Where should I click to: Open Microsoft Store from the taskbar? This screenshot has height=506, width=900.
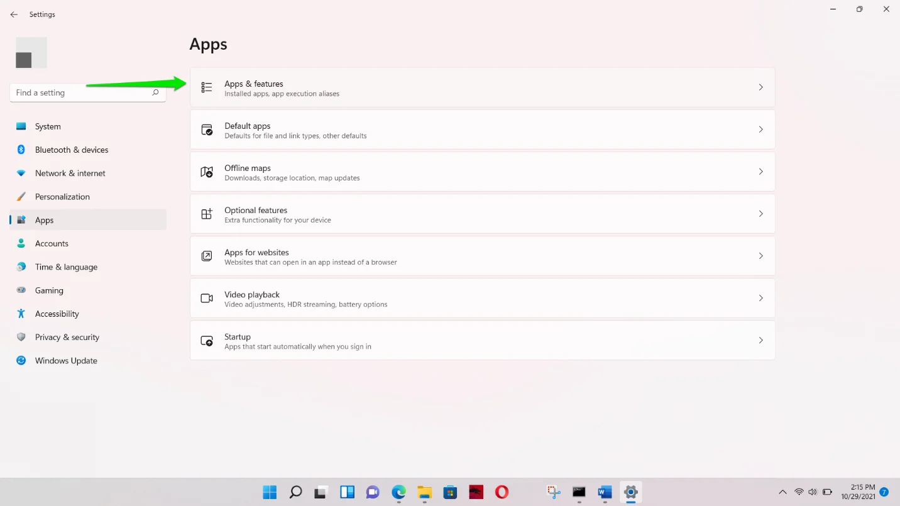[x=450, y=492]
